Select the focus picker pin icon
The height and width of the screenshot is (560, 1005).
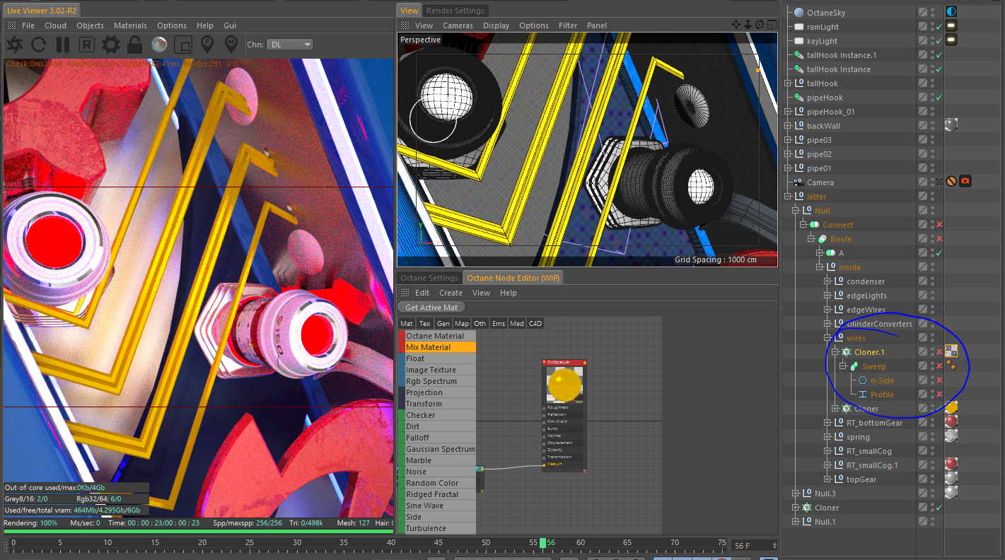[207, 45]
